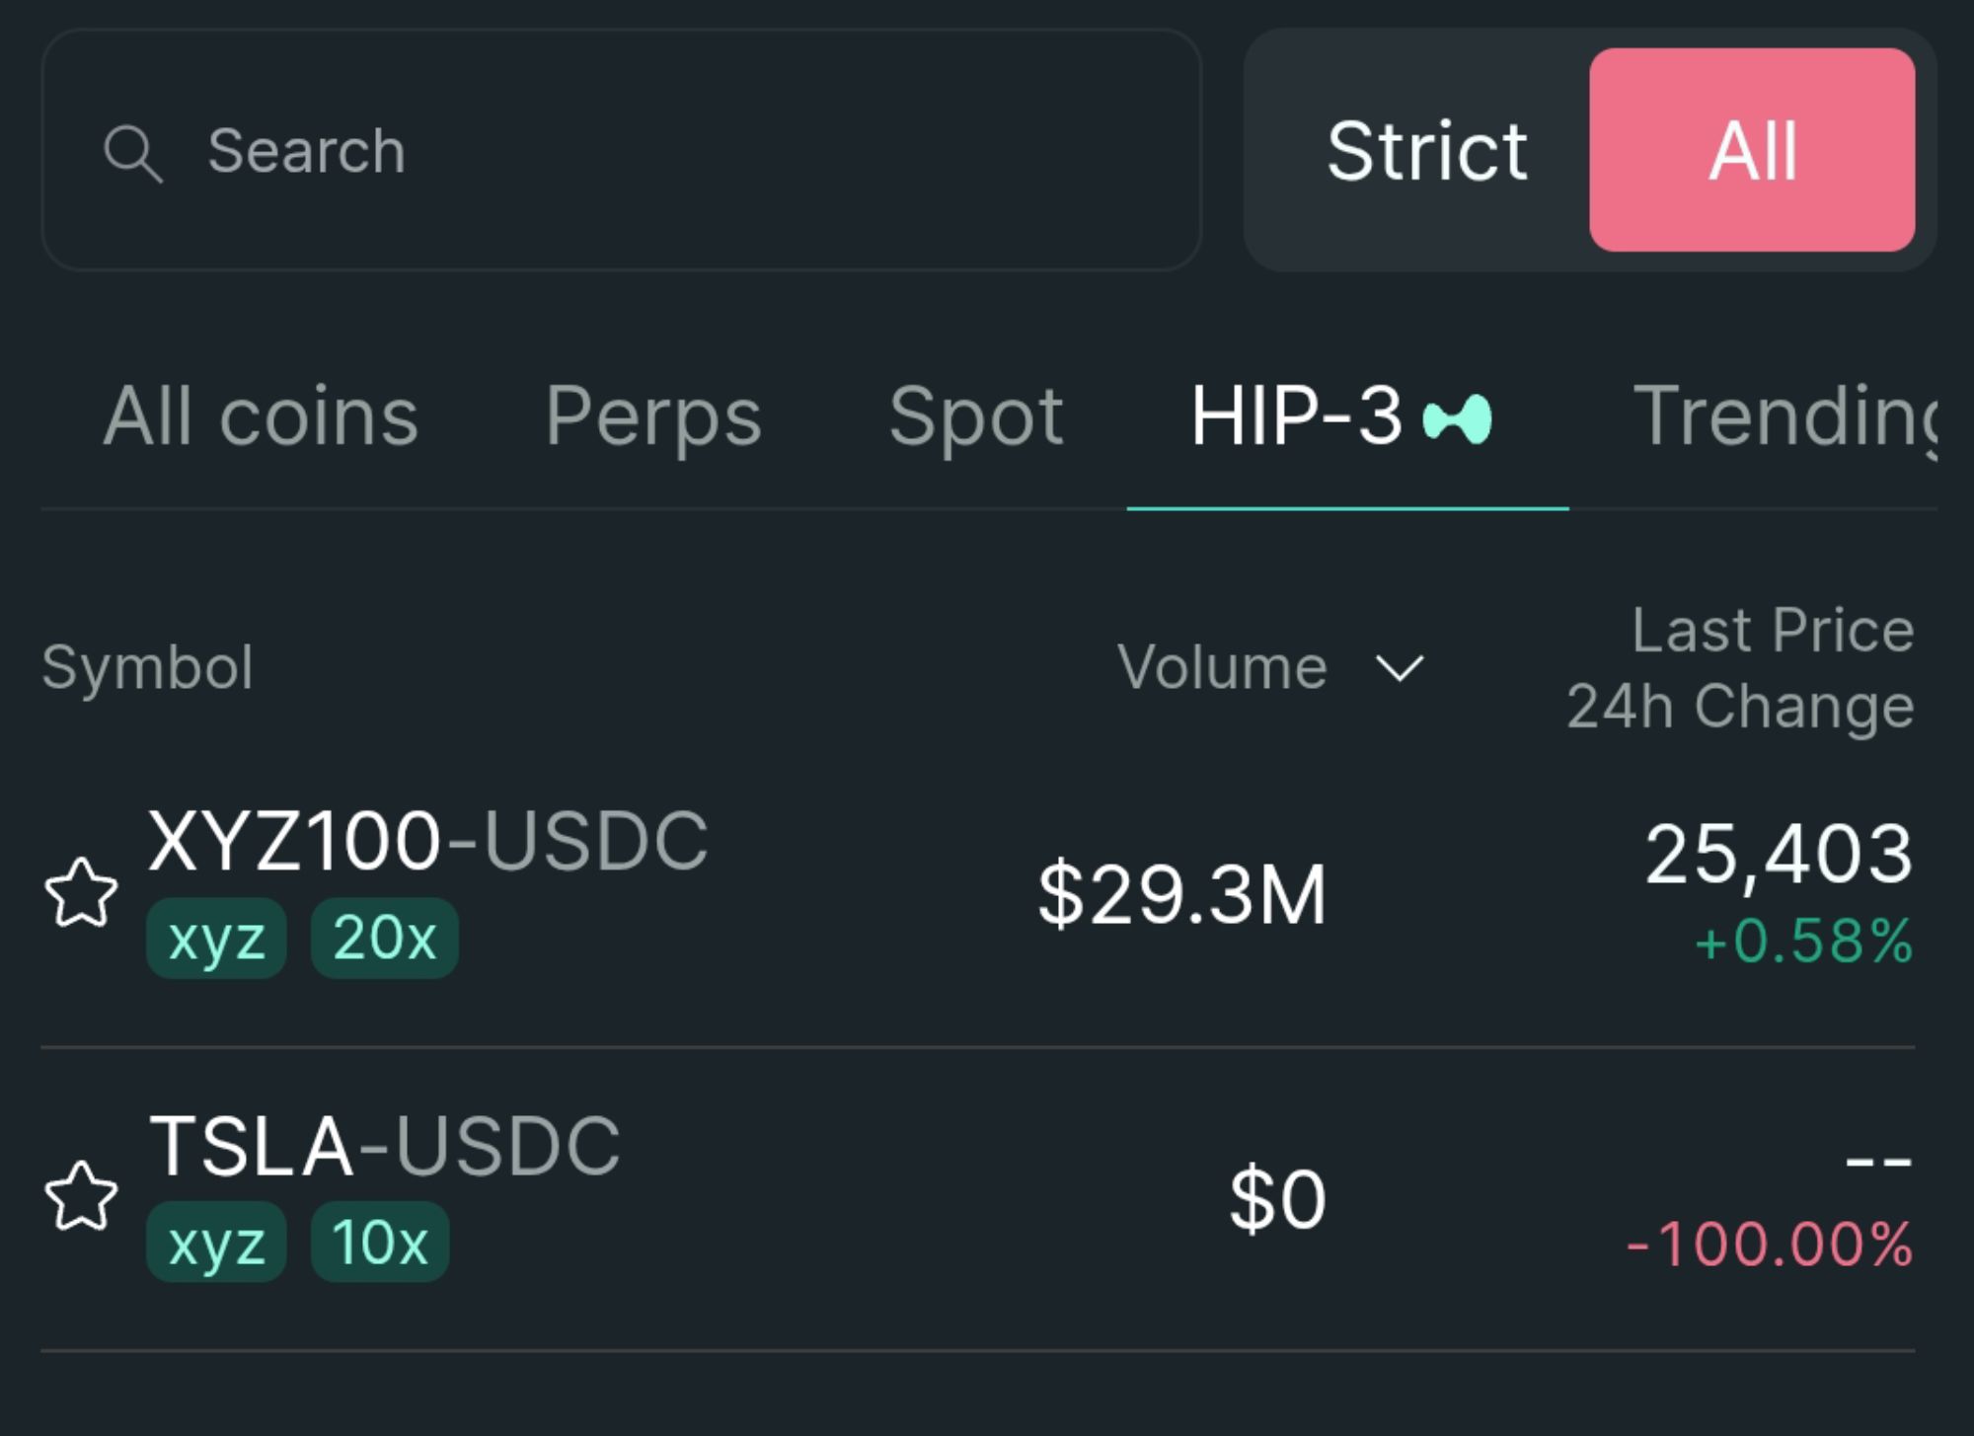Sort by the Volume column header

click(x=1222, y=668)
